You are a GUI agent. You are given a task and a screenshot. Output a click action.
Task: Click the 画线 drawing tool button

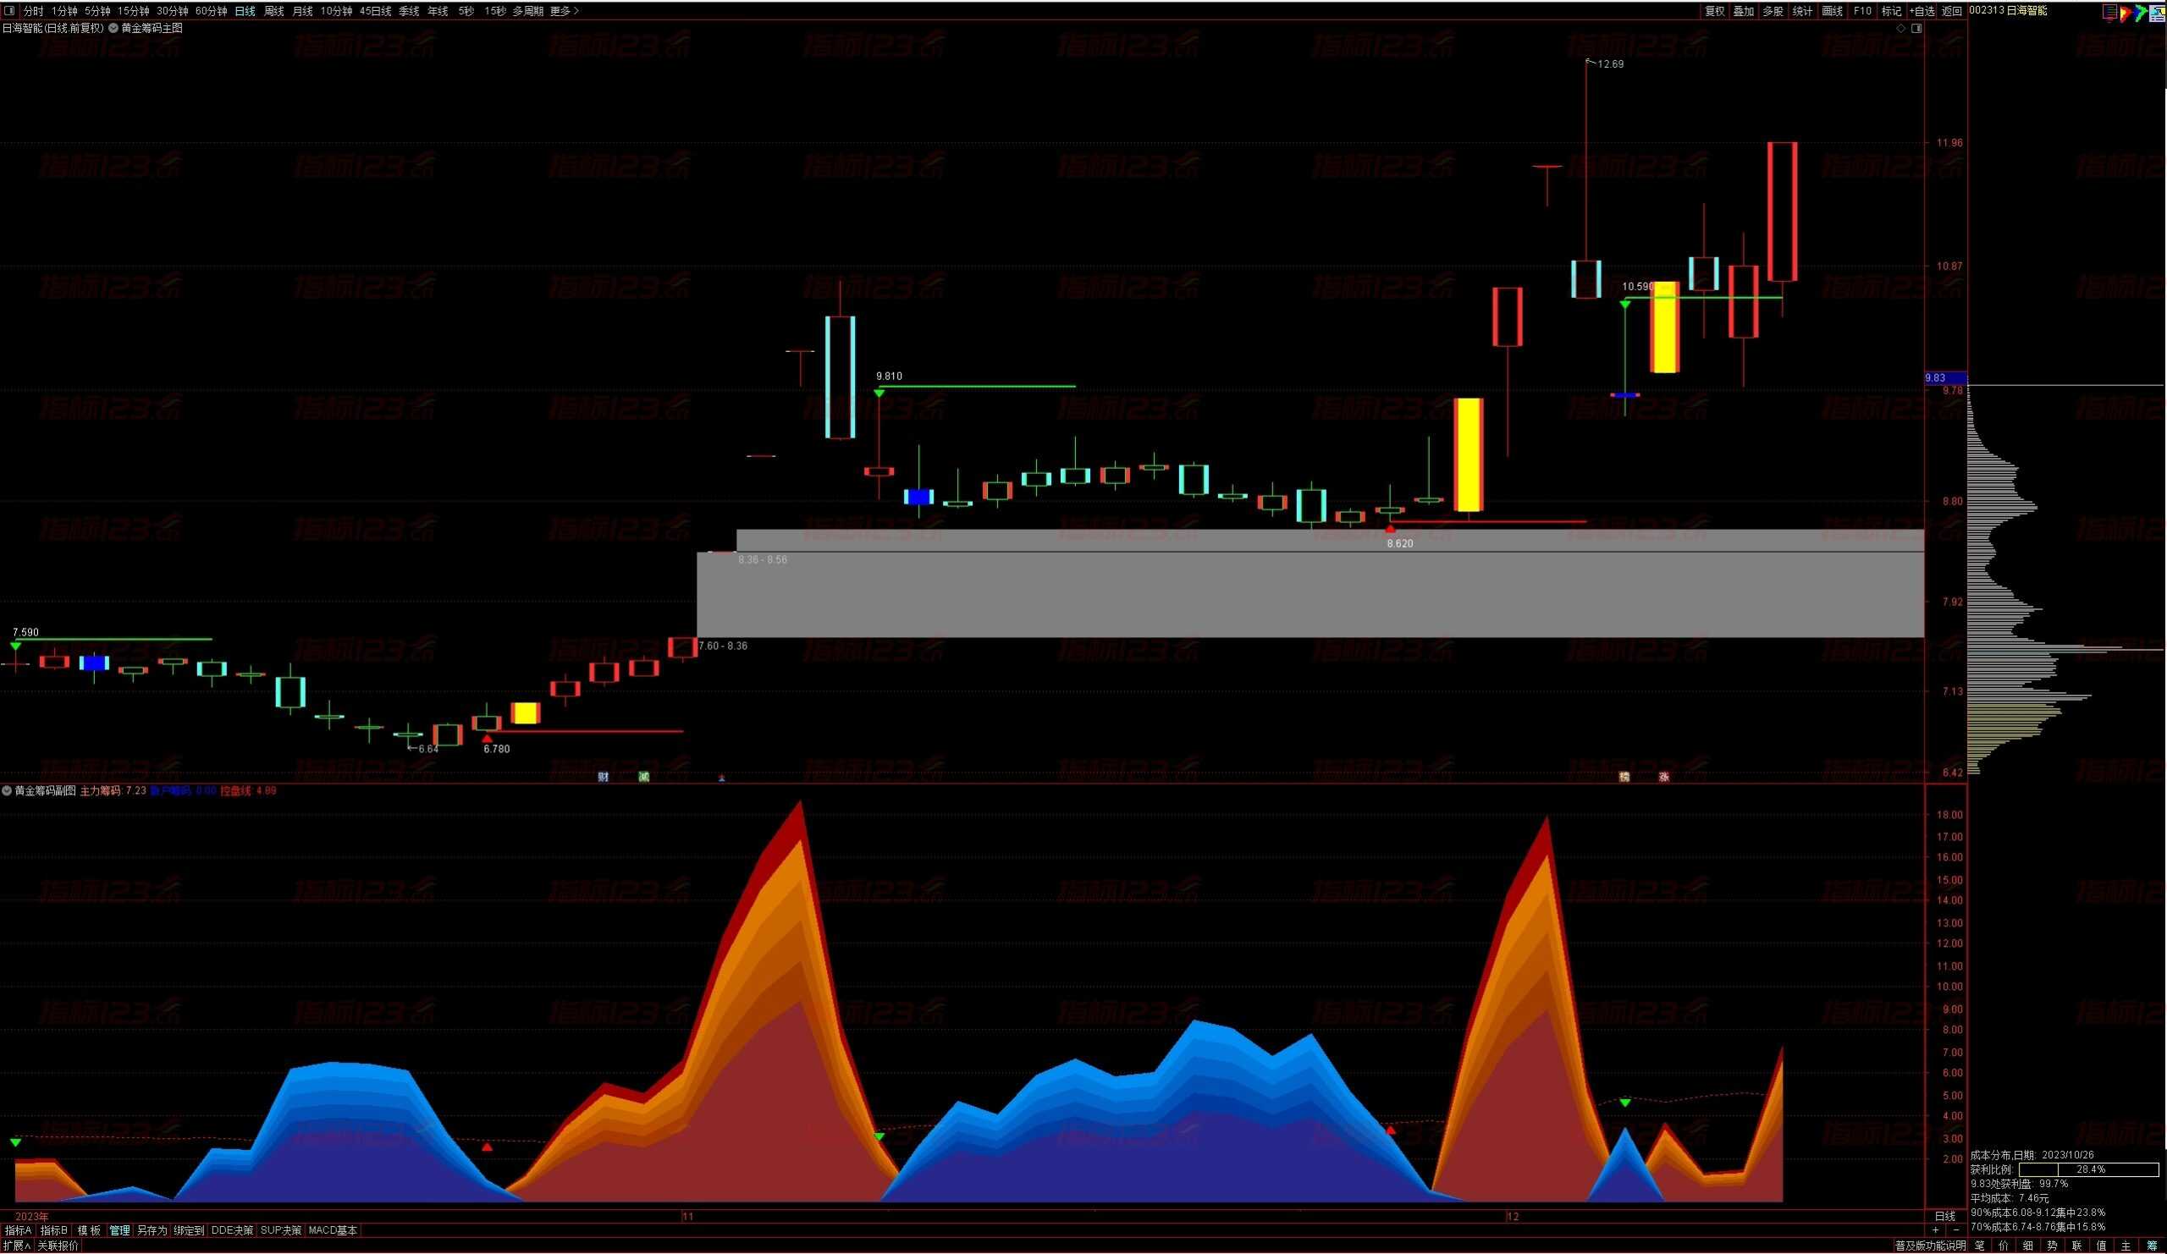pyautogui.click(x=1833, y=11)
